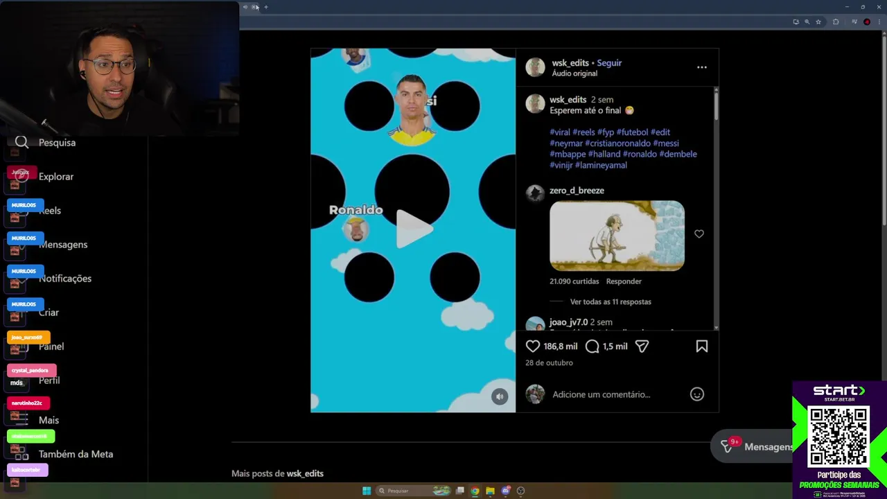Click the heart icon to like the reel
This screenshot has width=887, height=499.
pos(532,346)
